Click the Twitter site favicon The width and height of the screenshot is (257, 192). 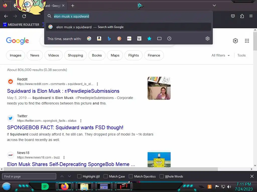[11, 118]
